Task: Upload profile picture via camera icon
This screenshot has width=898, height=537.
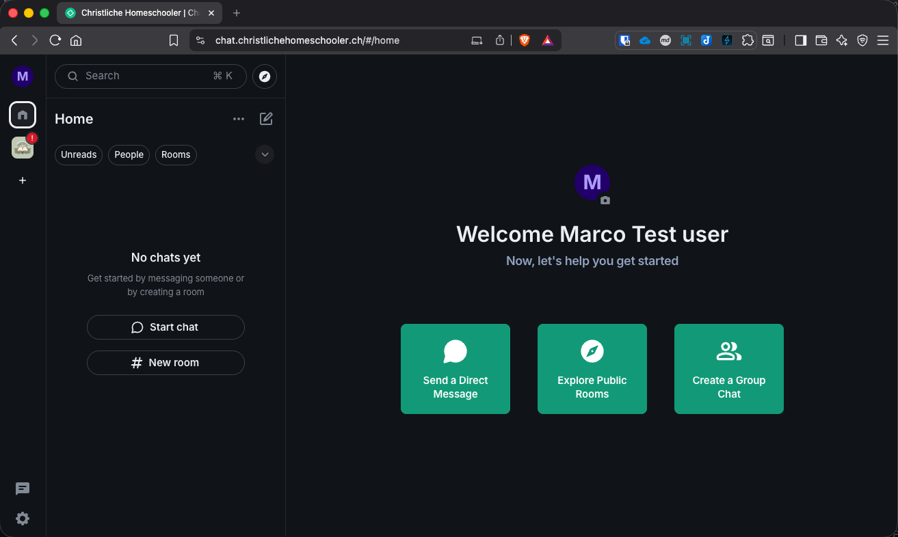Action: (605, 200)
